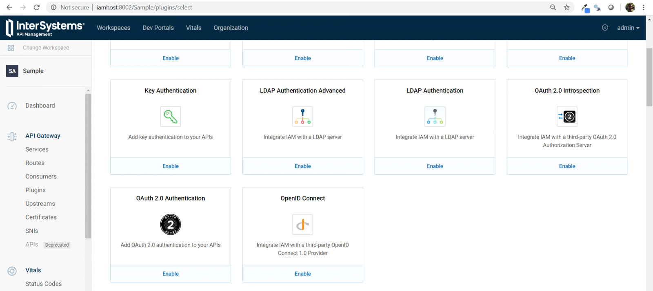Open the browser zoom magnifier icon
The height and width of the screenshot is (291, 653).
(x=553, y=7)
